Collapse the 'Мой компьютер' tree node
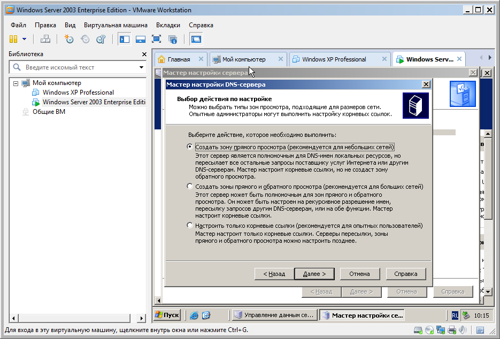The width and height of the screenshot is (500, 339). pos(16,83)
